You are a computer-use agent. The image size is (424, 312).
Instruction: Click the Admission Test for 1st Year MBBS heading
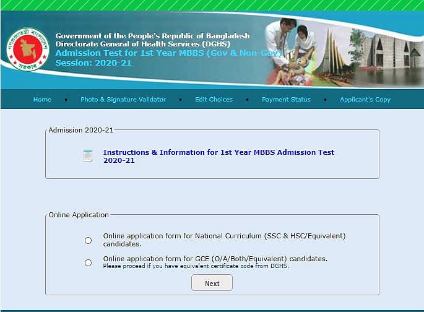click(x=167, y=53)
